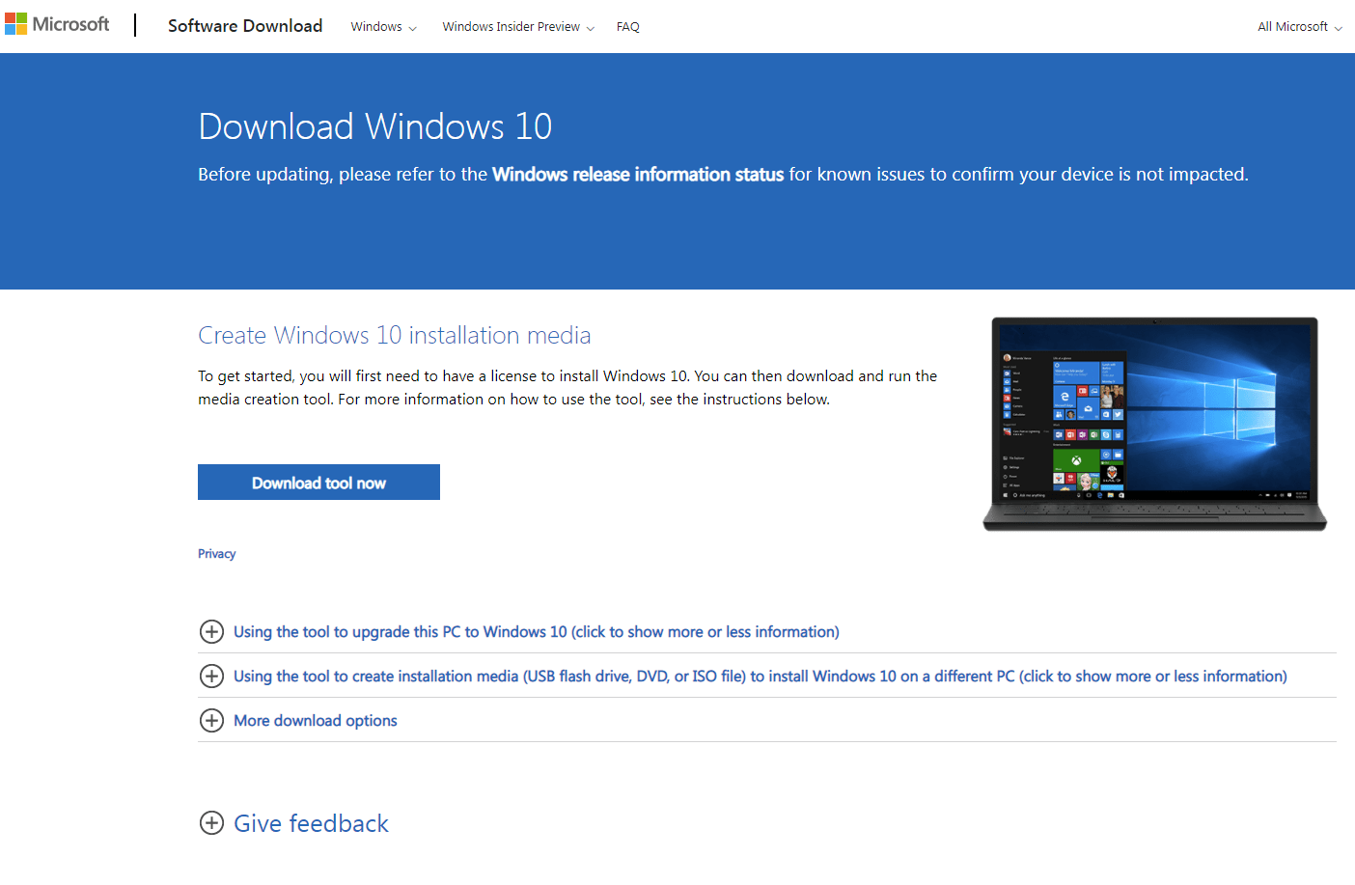The height and width of the screenshot is (885, 1355).
Task: Click the Create Windows 10 installation media heading
Action: click(x=395, y=335)
